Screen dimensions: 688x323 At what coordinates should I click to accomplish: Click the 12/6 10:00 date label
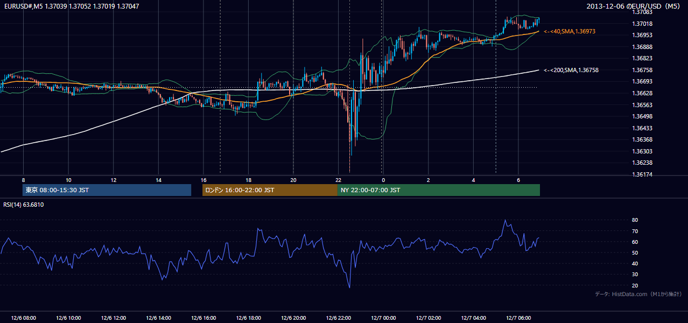click(x=68, y=318)
